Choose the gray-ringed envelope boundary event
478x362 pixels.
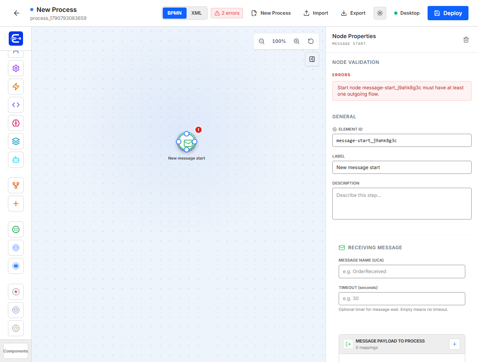click(16, 310)
